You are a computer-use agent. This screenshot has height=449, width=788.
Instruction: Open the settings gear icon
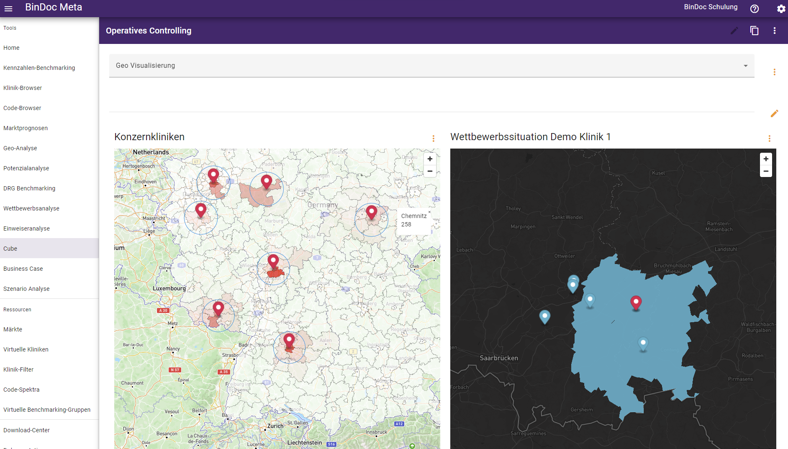[781, 9]
